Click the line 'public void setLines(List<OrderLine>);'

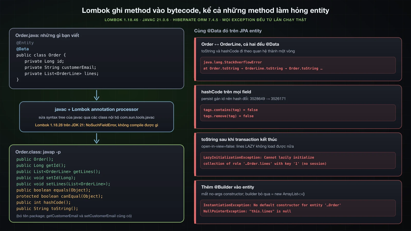point(63,184)
